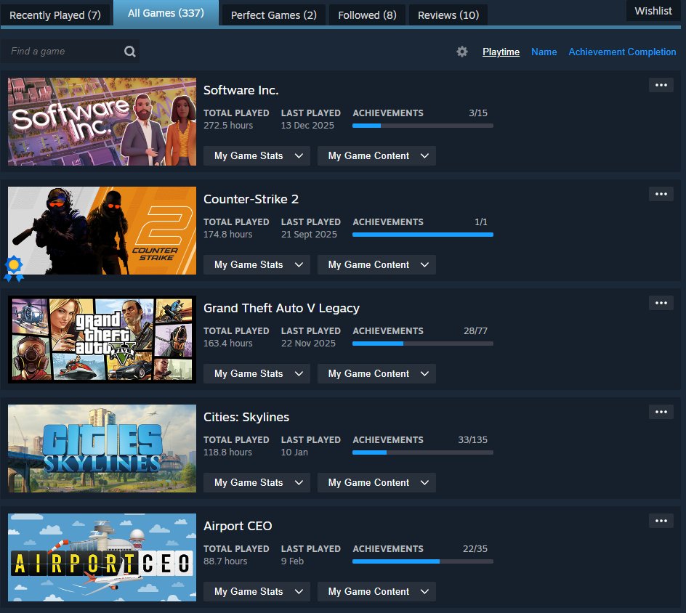
Task: Open the Perfect Games (2) tab
Action: tap(273, 15)
